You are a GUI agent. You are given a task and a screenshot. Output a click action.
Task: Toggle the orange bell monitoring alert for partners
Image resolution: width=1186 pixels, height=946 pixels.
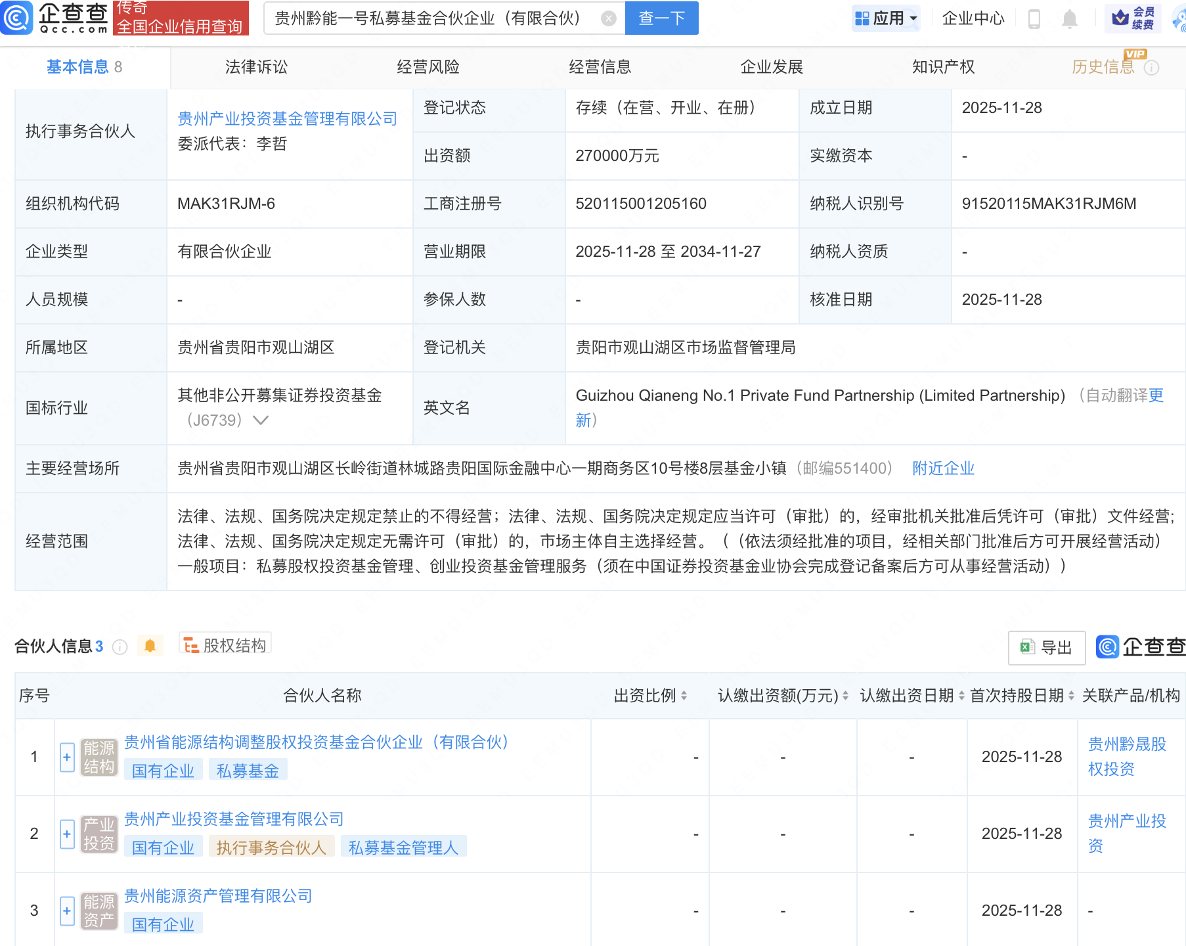(x=150, y=646)
